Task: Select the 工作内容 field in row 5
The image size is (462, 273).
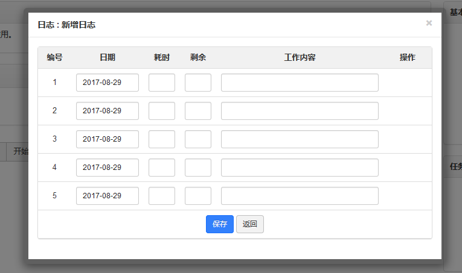Action: pos(300,196)
